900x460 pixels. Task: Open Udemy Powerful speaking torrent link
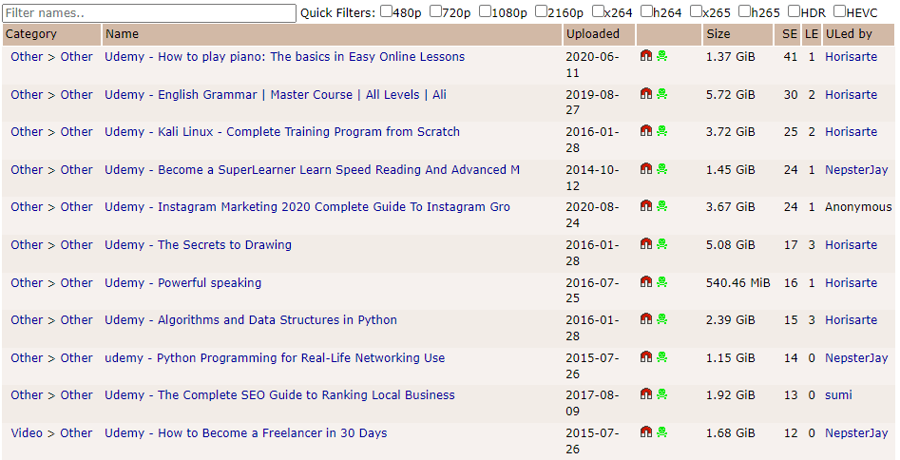point(182,282)
